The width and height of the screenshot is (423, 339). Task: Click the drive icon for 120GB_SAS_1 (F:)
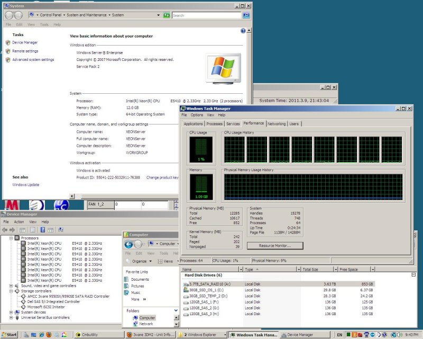tap(186, 302)
